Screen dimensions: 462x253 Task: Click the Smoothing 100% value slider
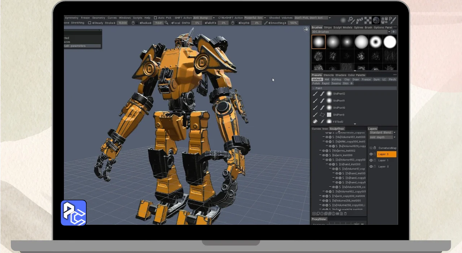pyautogui.click(x=293, y=23)
